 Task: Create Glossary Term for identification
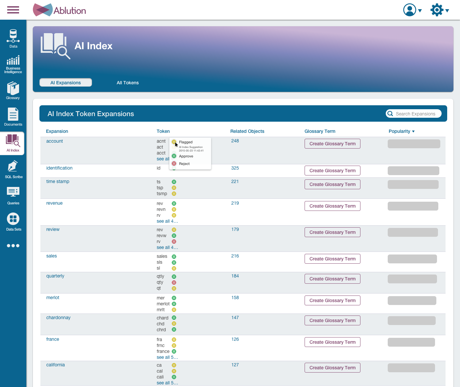tap(333, 171)
